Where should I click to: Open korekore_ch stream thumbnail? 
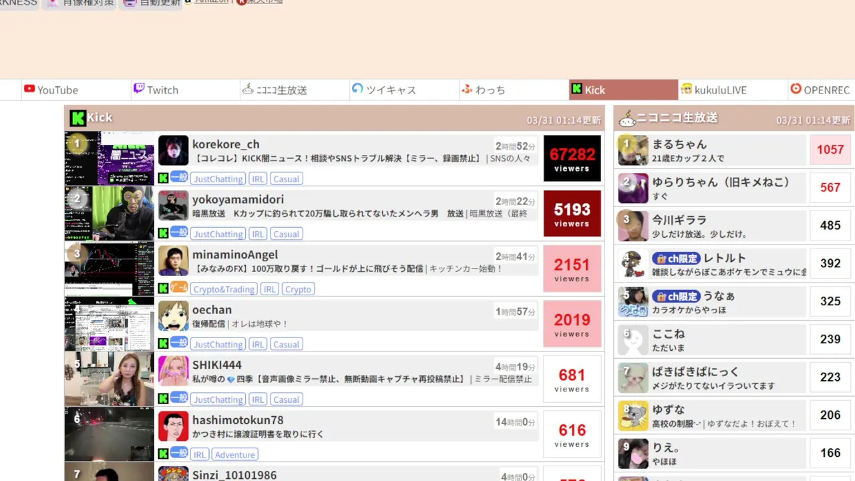[110, 158]
